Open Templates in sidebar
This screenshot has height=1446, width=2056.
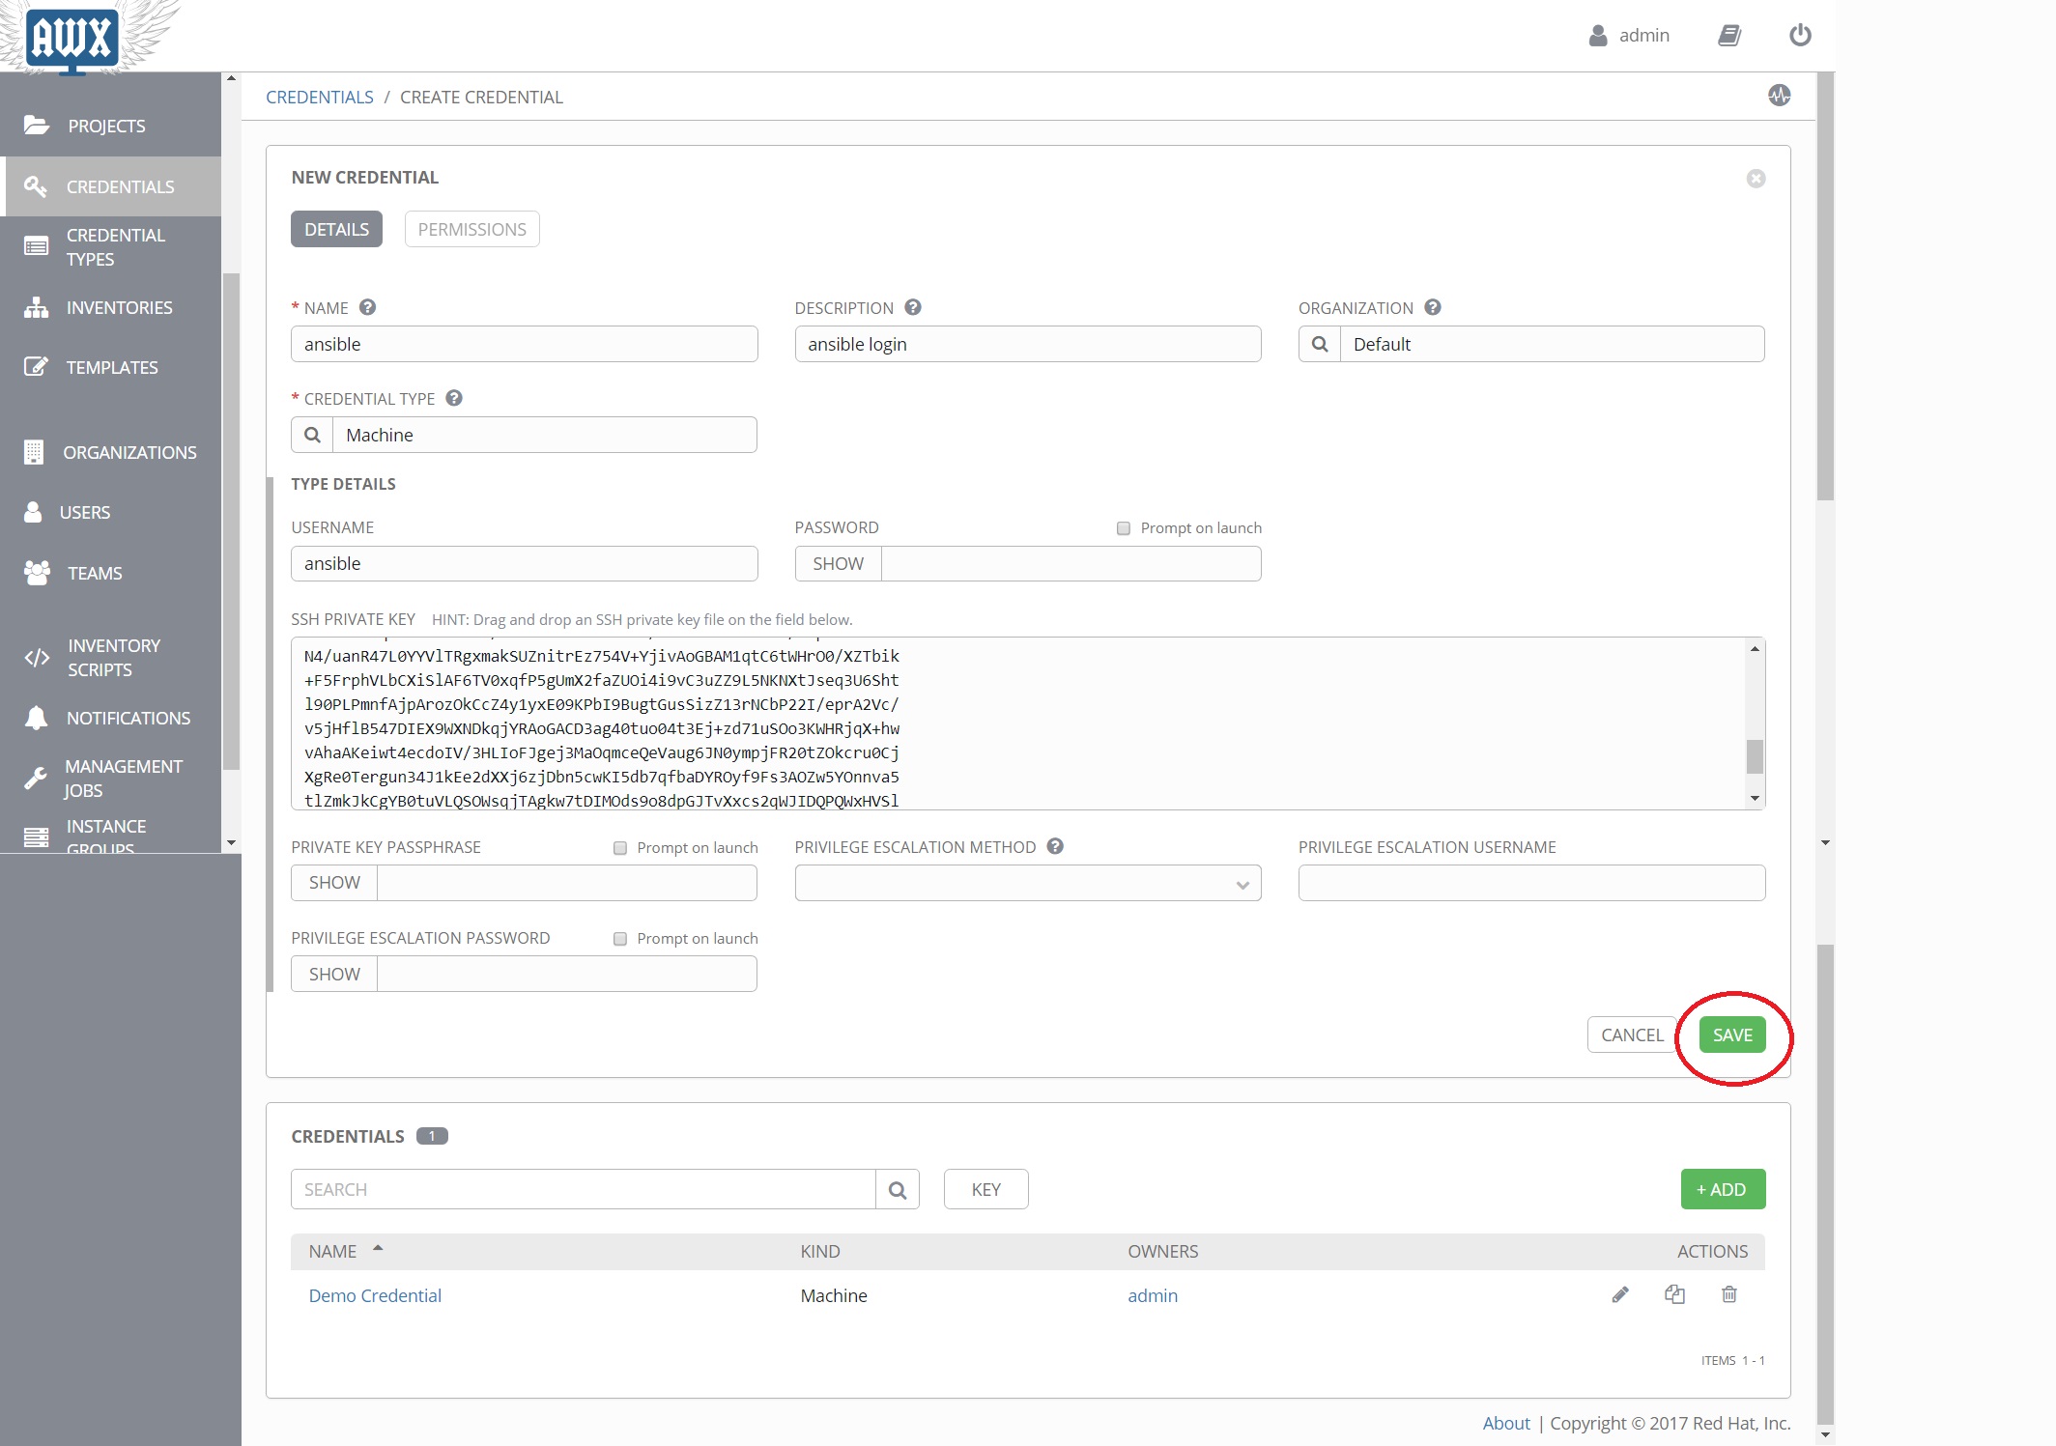pos(111,367)
